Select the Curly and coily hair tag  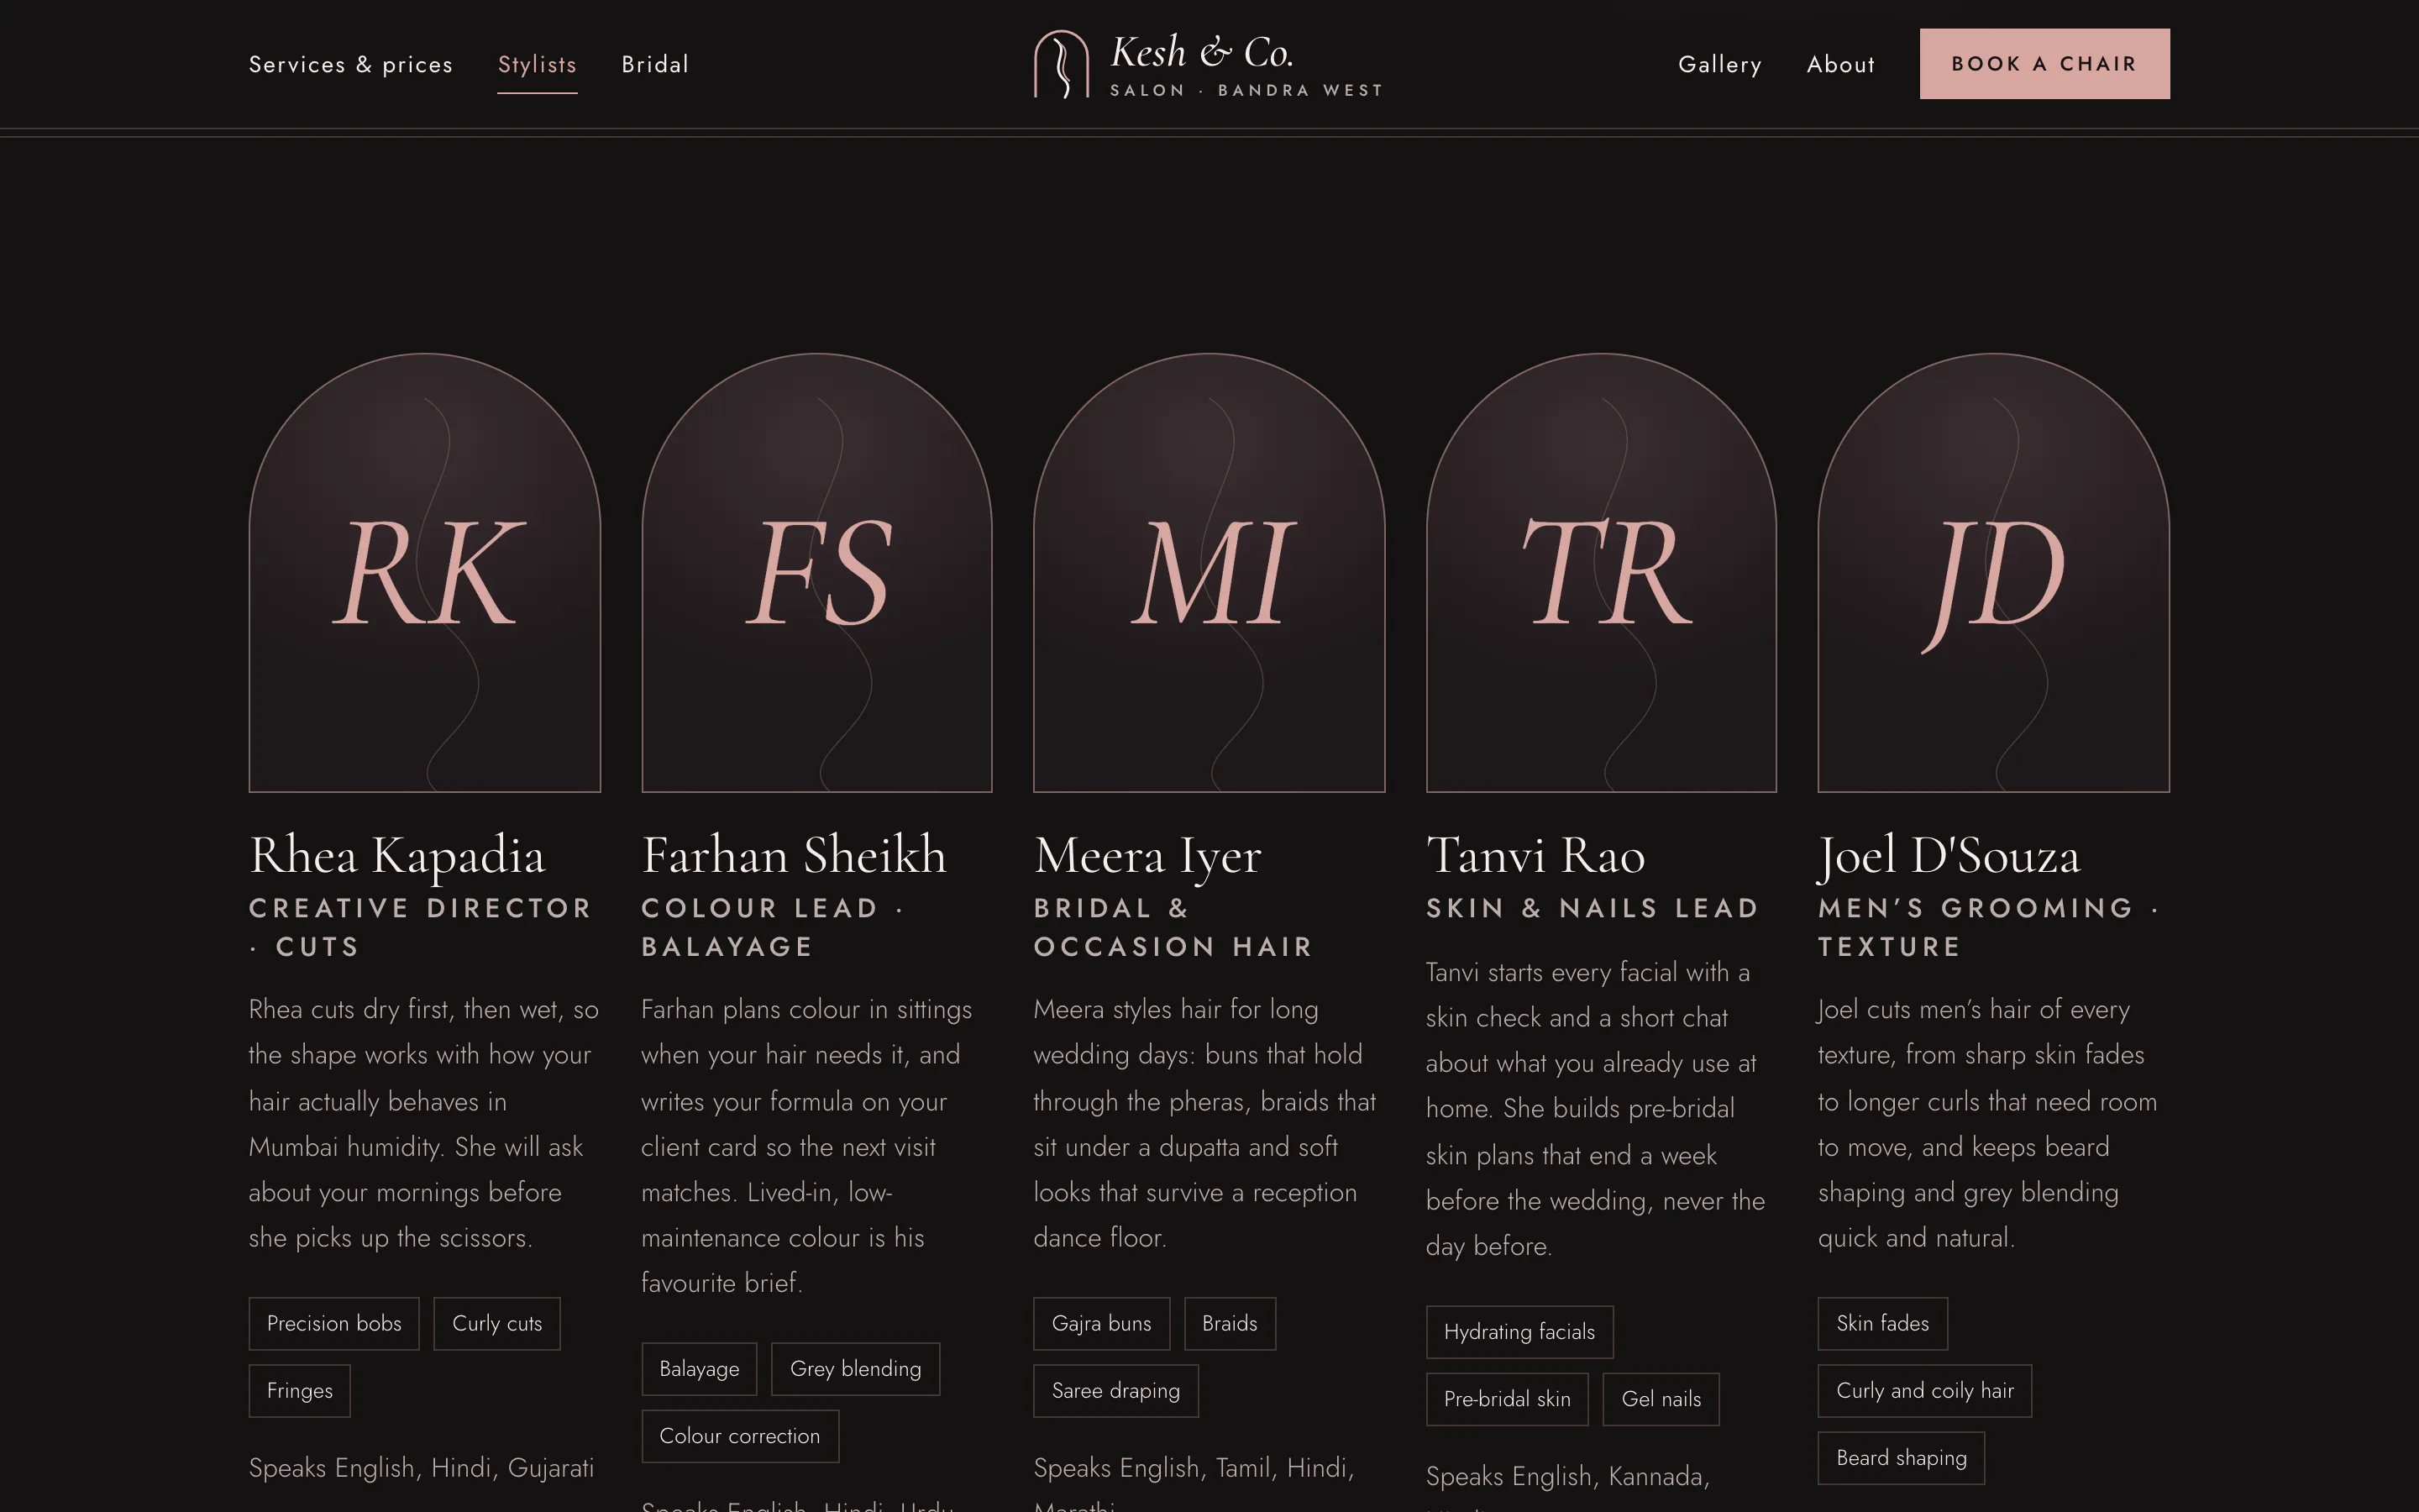click(1924, 1391)
